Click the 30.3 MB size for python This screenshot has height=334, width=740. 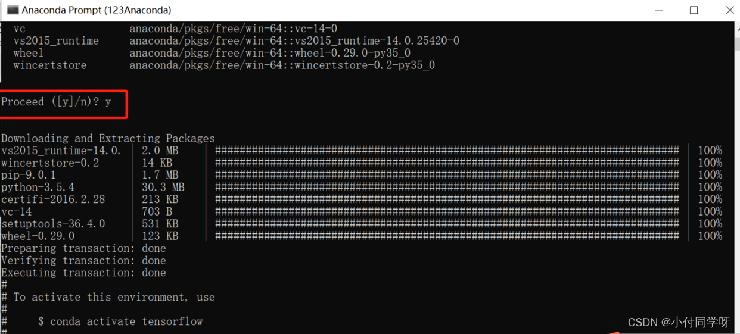pyautogui.click(x=163, y=187)
